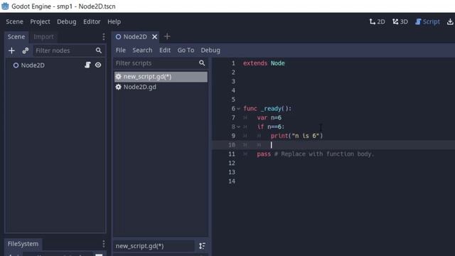Open script editor Debug menu
Viewport: 455px width, 256px height.
(210, 50)
